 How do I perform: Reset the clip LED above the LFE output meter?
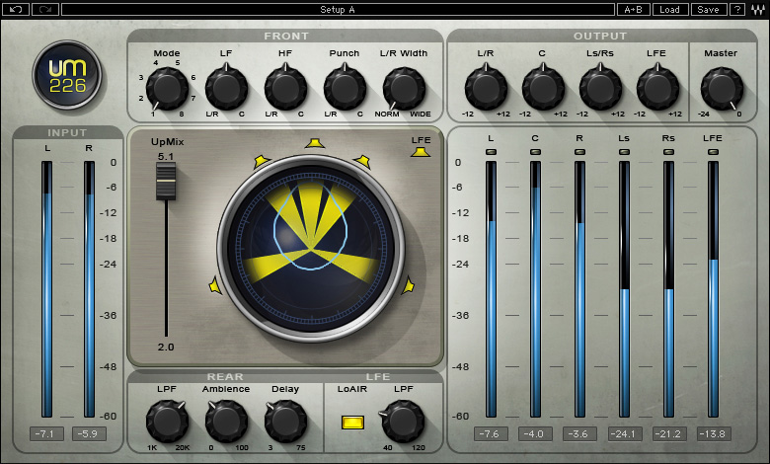coord(713,151)
